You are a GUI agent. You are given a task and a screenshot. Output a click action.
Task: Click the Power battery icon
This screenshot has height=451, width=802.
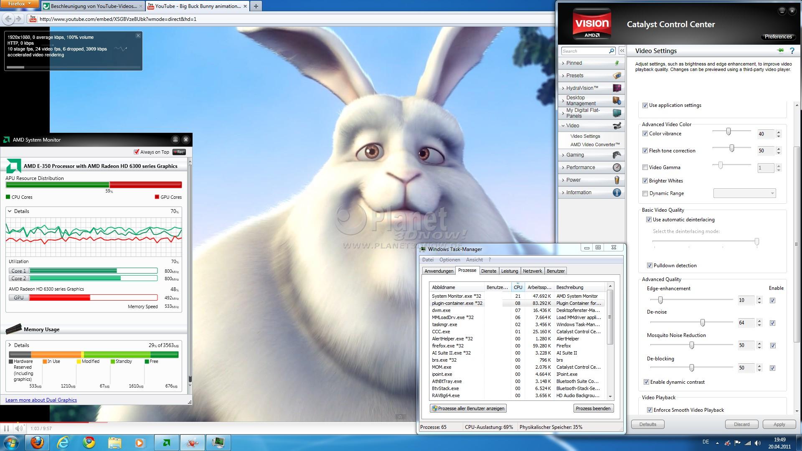[617, 180]
